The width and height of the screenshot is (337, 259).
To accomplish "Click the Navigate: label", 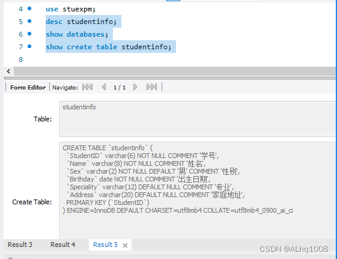I will point(65,88).
